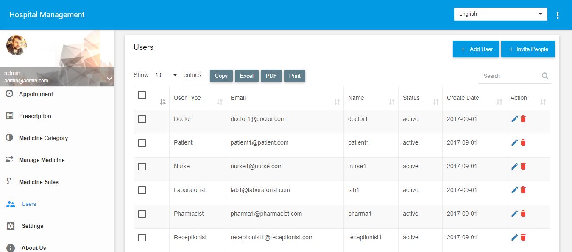Delete the patient1 user with trash icon
The image size is (572, 252).
pyautogui.click(x=523, y=143)
